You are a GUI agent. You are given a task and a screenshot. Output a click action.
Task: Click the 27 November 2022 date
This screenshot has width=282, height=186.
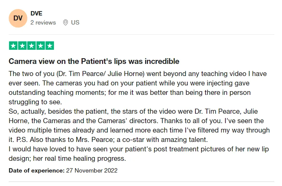[x=92, y=171]
